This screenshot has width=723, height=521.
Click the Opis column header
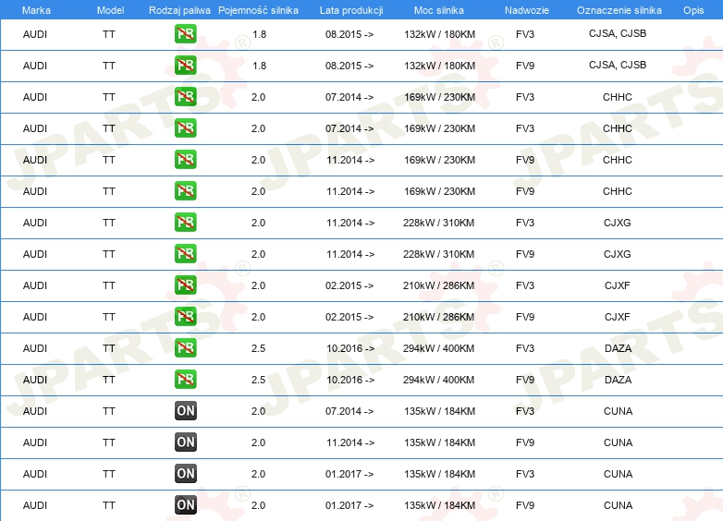click(x=692, y=9)
